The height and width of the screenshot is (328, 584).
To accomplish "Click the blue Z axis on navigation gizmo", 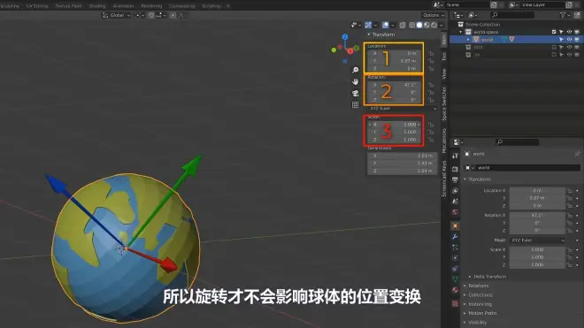I will point(345,37).
